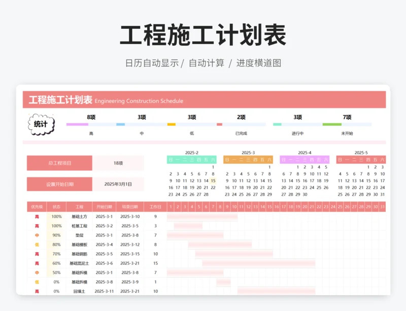406x311 pixels.
Task: Click date 31 in the 2025-5 calendar
Action: pyautogui.click(x=382, y=194)
